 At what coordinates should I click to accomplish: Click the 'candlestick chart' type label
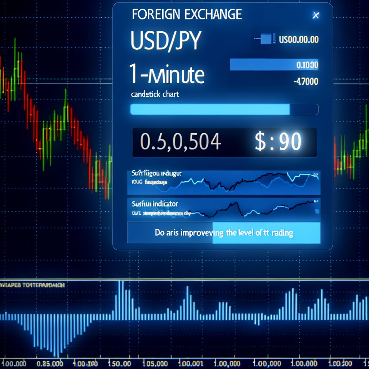(x=155, y=94)
